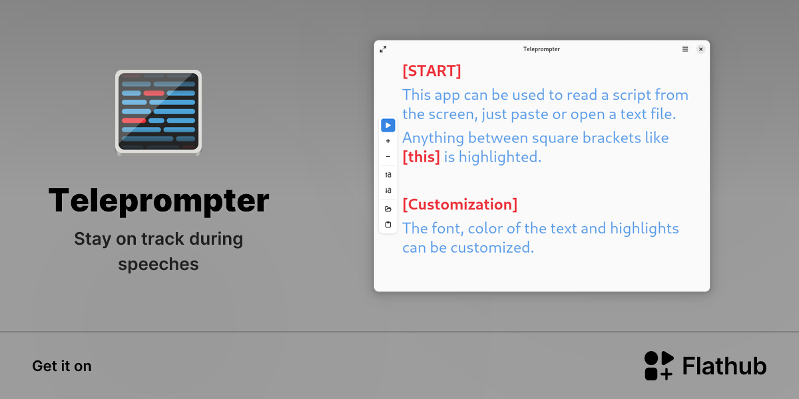The image size is (799, 399).
Task: Decrease the font size with down-arrow a icon
Action: click(388, 191)
